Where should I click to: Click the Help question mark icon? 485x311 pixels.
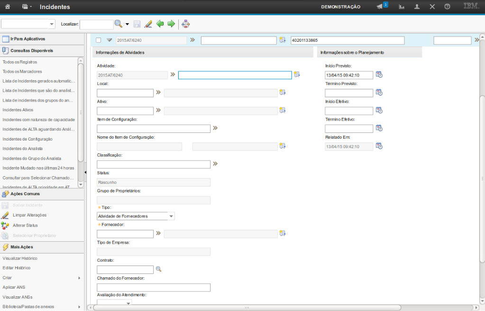pyautogui.click(x=447, y=7)
